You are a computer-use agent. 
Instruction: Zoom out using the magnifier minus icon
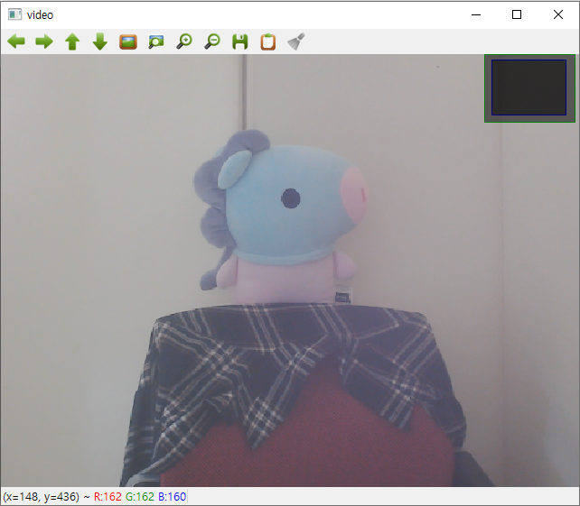pos(212,41)
